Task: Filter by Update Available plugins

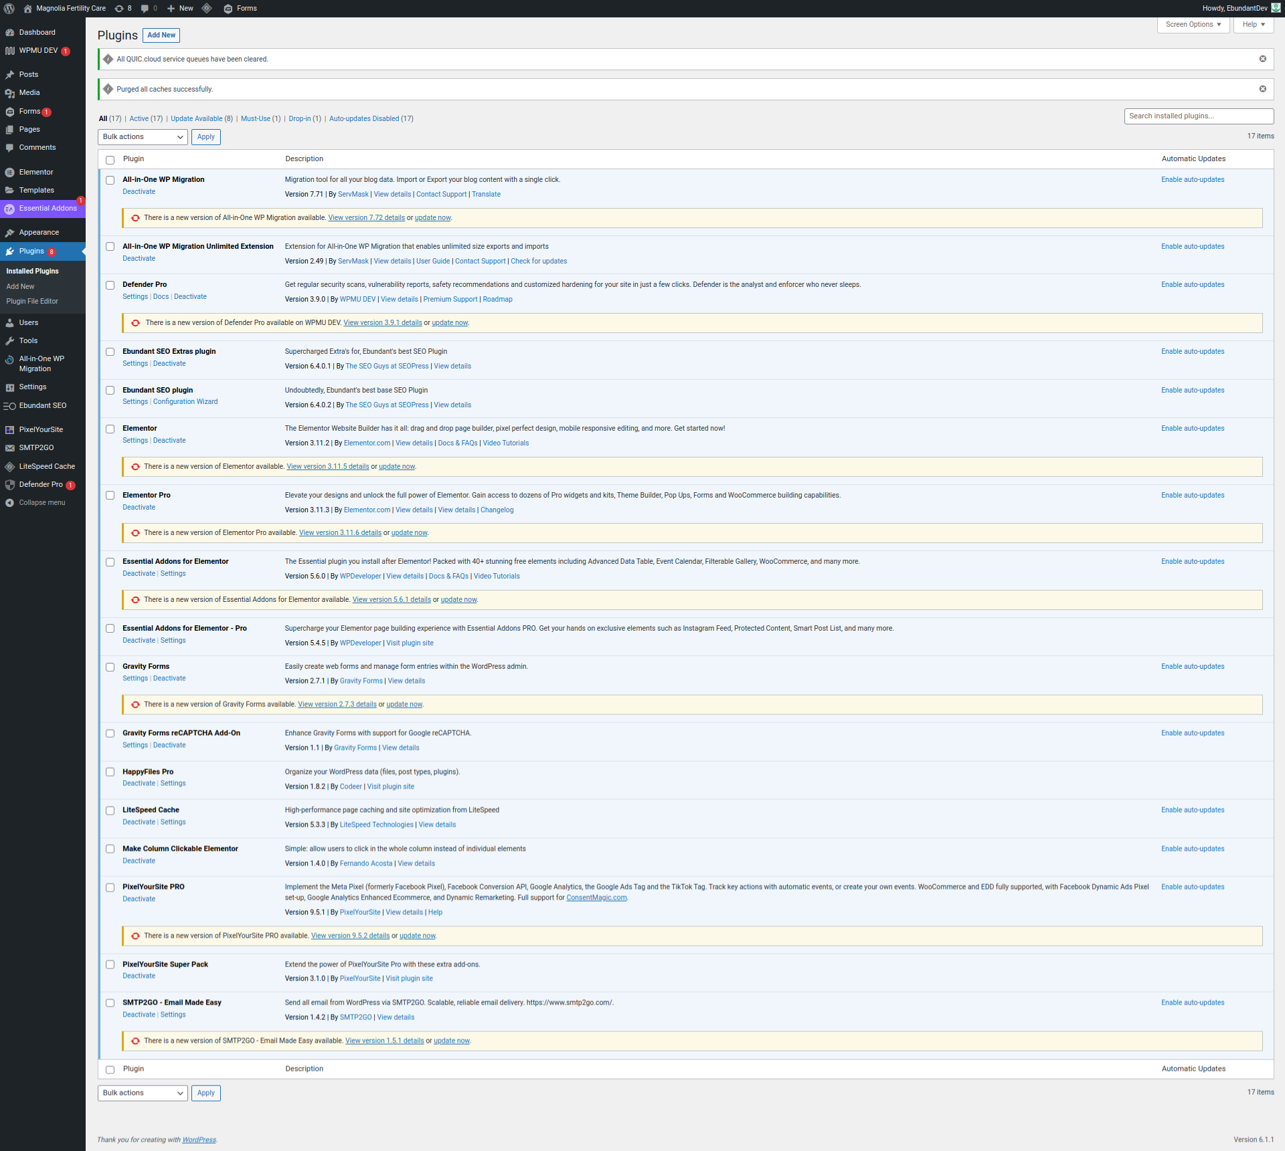Action: 197,119
